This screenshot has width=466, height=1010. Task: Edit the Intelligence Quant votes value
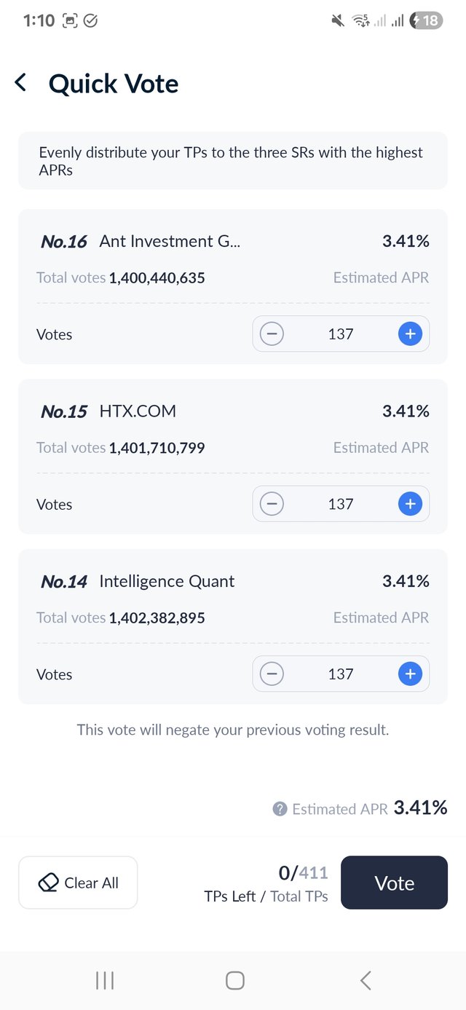click(341, 674)
